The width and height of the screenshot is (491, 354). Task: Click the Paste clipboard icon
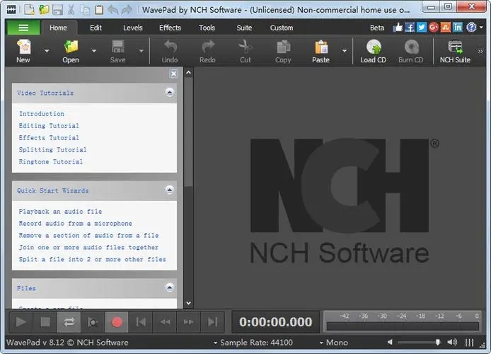click(x=320, y=50)
